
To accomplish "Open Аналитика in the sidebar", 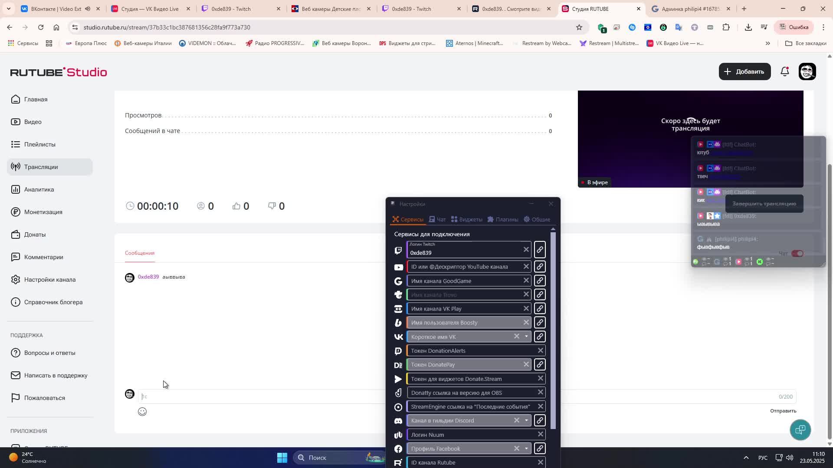I will tap(50, 189).
